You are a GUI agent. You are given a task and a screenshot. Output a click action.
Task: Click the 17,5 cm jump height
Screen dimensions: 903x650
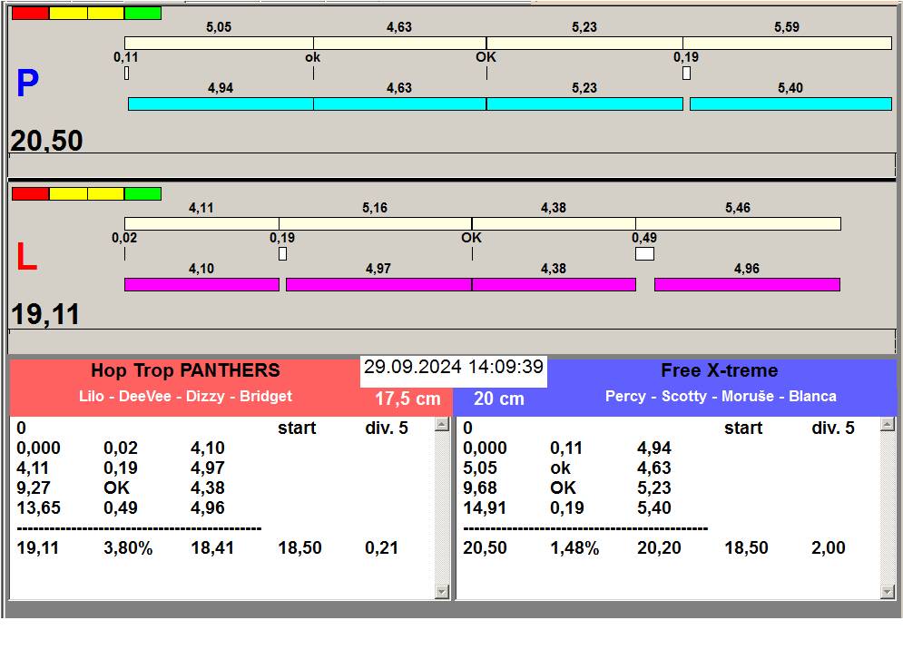pos(407,399)
